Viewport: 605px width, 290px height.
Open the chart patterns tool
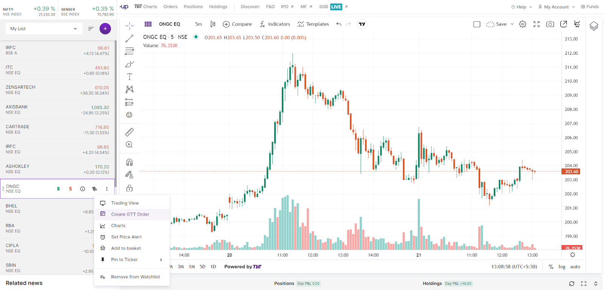(x=129, y=89)
